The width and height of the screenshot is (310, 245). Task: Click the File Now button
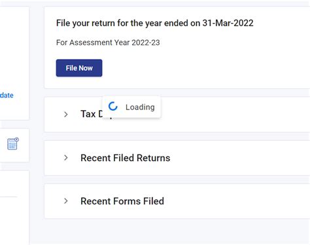(x=79, y=68)
